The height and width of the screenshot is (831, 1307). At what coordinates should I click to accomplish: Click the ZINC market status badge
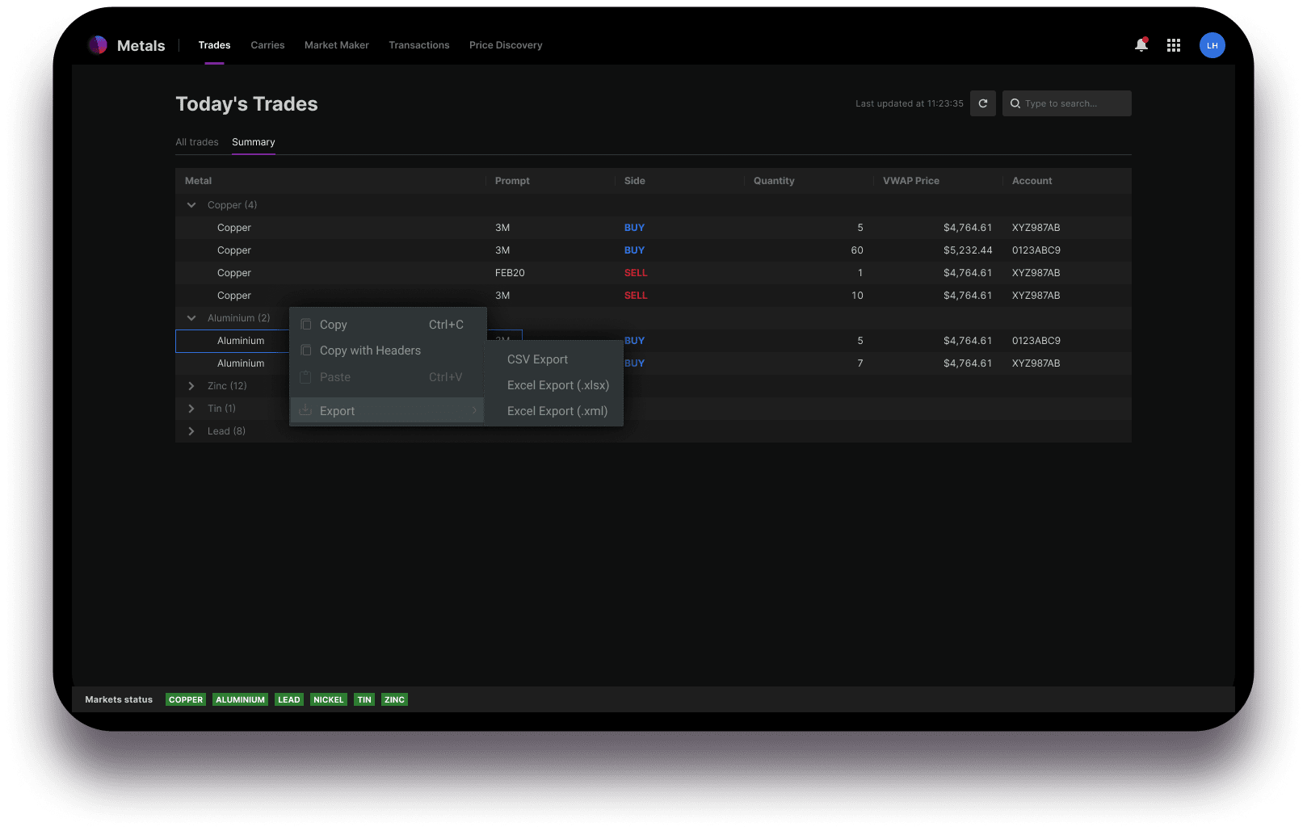click(x=394, y=699)
